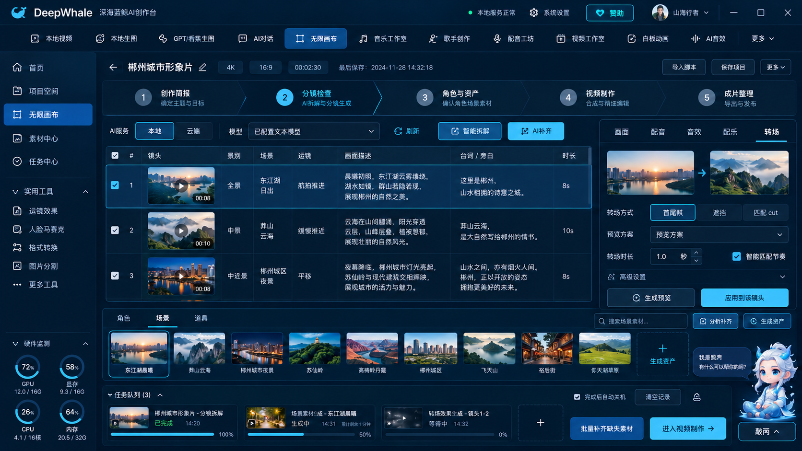
Task: Click the 搜索场景素材 search field
Action: click(x=641, y=321)
